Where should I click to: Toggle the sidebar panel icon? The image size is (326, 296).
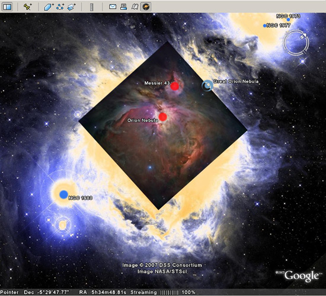7,7
